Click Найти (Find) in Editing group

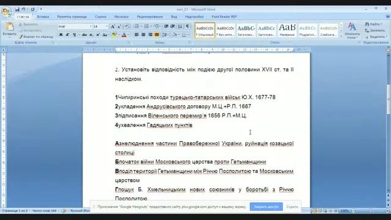coord(373,24)
